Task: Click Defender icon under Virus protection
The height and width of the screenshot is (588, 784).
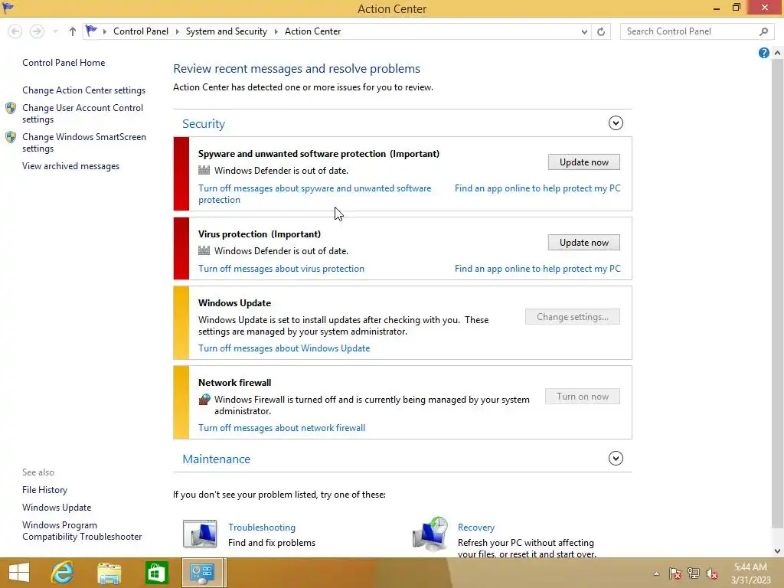Action: pyautogui.click(x=204, y=250)
